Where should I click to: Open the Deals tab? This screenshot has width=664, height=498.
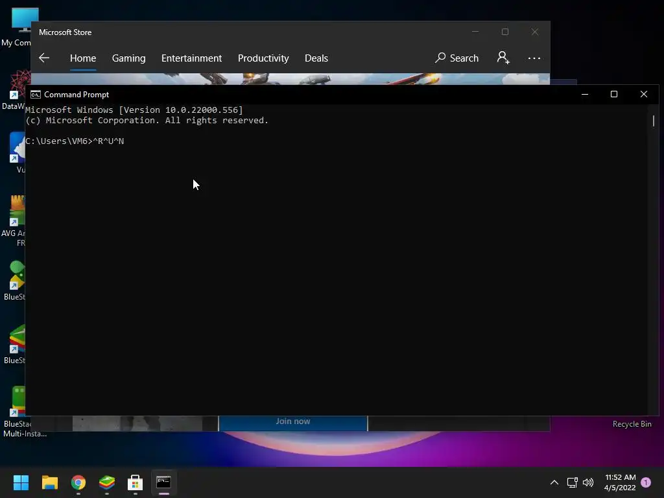point(316,58)
